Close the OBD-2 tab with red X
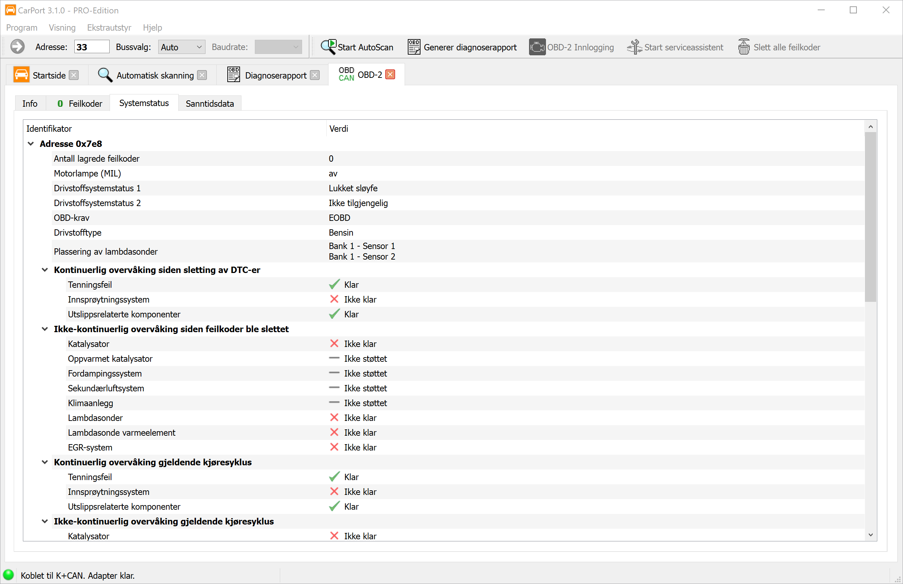This screenshot has width=903, height=584. coord(390,74)
